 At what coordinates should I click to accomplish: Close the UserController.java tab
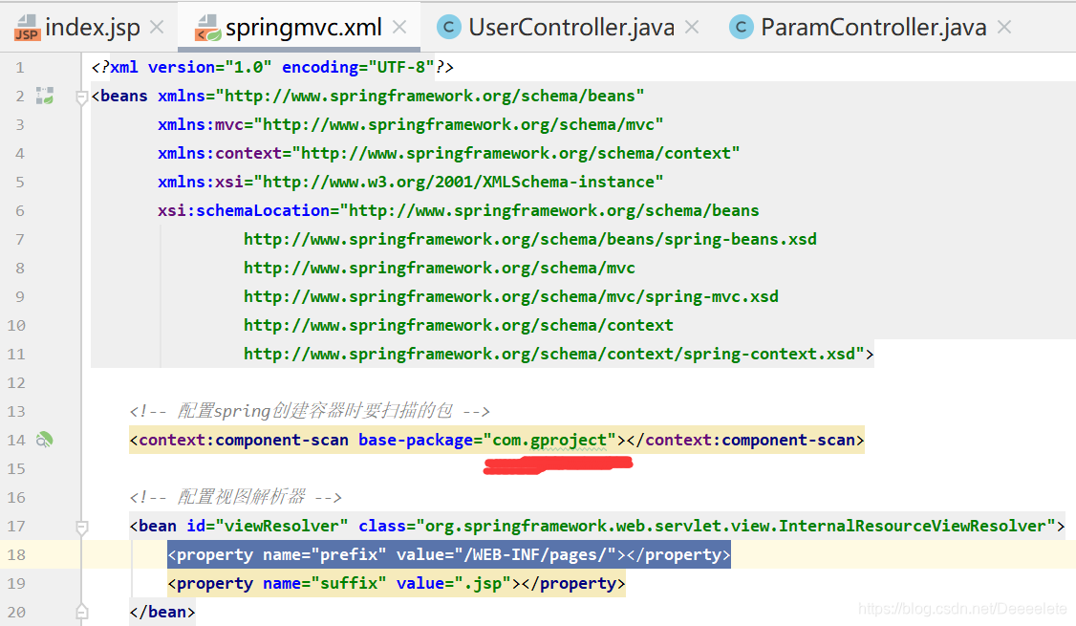[x=692, y=28]
